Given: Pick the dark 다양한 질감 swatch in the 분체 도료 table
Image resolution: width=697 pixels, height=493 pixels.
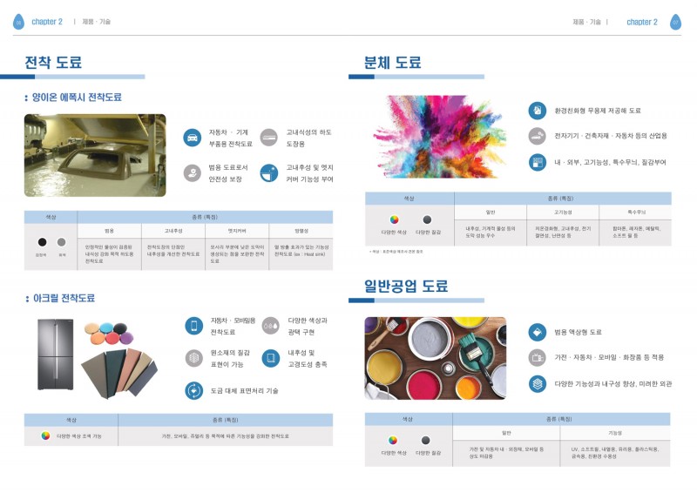Looking at the screenshot, I should pos(427,219).
